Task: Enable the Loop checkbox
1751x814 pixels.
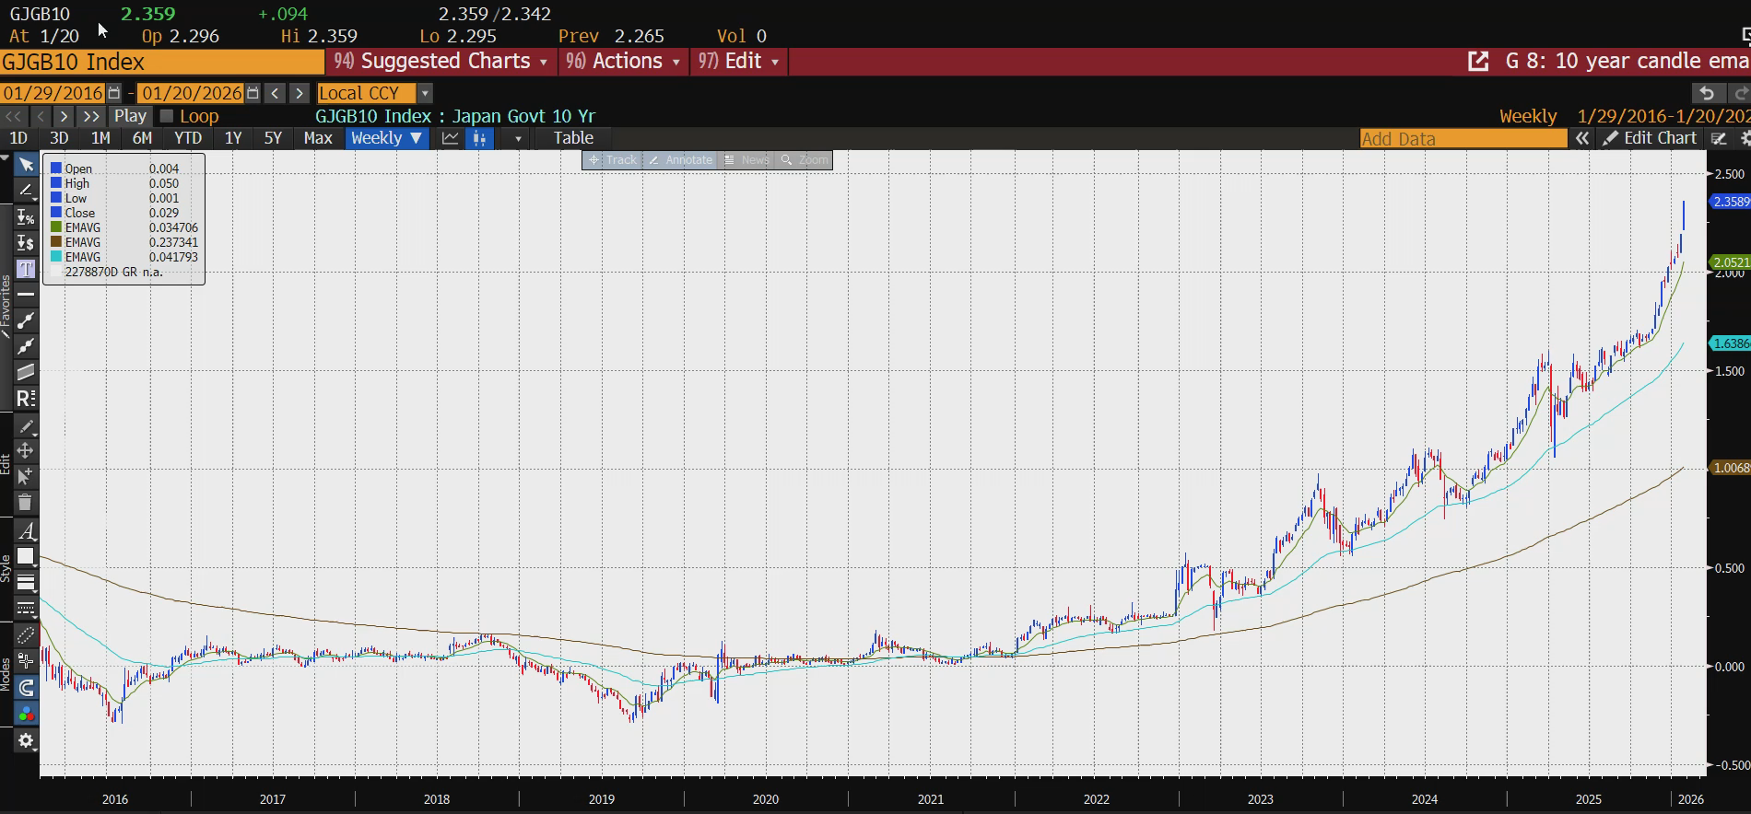Action: 167,116
